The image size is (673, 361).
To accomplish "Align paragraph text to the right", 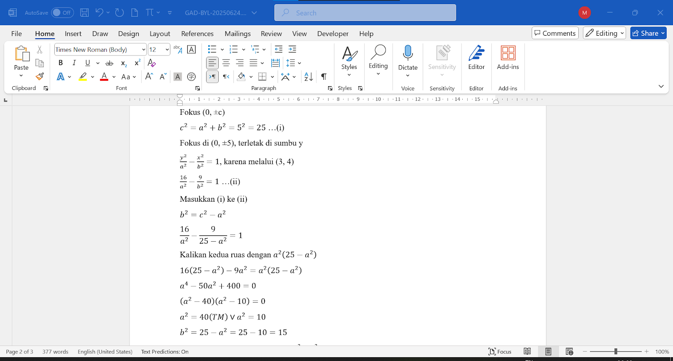I will pyautogui.click(x=240, y=63).
